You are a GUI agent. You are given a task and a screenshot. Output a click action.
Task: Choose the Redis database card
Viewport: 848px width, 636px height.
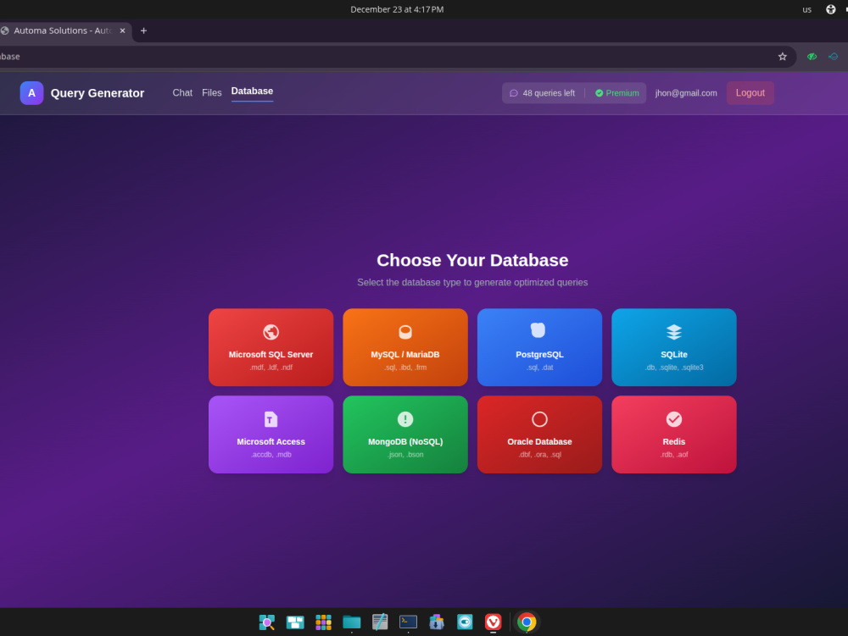pyautogui.click(x=674, y=434)
